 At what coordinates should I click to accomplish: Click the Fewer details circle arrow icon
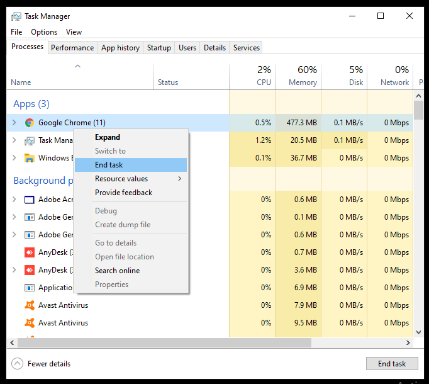(17, 364)
